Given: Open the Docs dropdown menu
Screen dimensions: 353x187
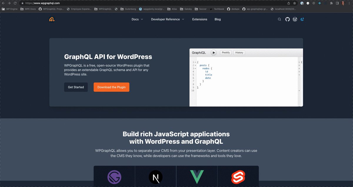Looking at the screenshot, I should tap(137, 19).
